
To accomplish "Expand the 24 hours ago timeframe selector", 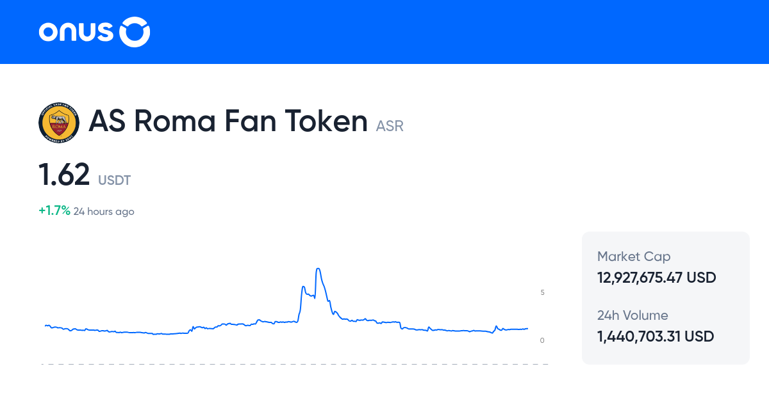I will coord(104,211).
